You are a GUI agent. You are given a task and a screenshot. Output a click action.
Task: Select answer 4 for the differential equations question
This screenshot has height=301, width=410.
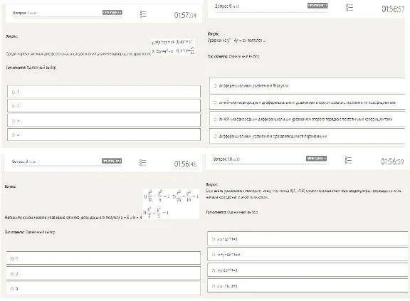pos(104,134)
